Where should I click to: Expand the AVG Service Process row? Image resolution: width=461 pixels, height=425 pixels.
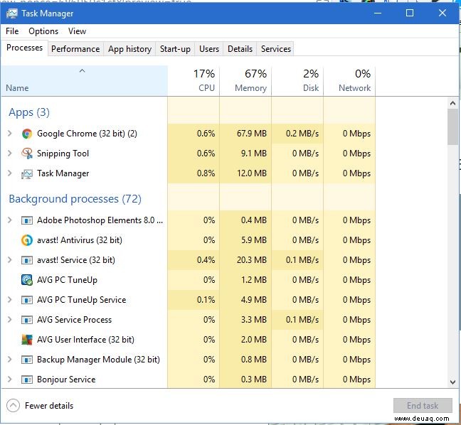[10, 320]
